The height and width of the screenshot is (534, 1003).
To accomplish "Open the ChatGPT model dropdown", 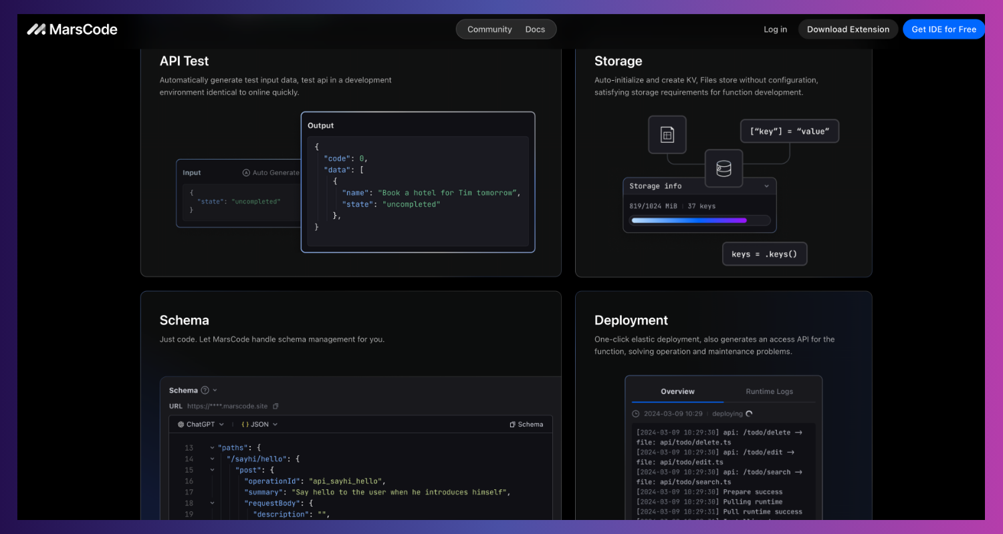I will coord(221,424).
